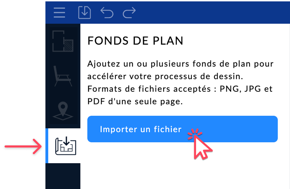Select the floor plan drawing tool
The width and height of the screenshot is (290, 189).
[63, 41]
